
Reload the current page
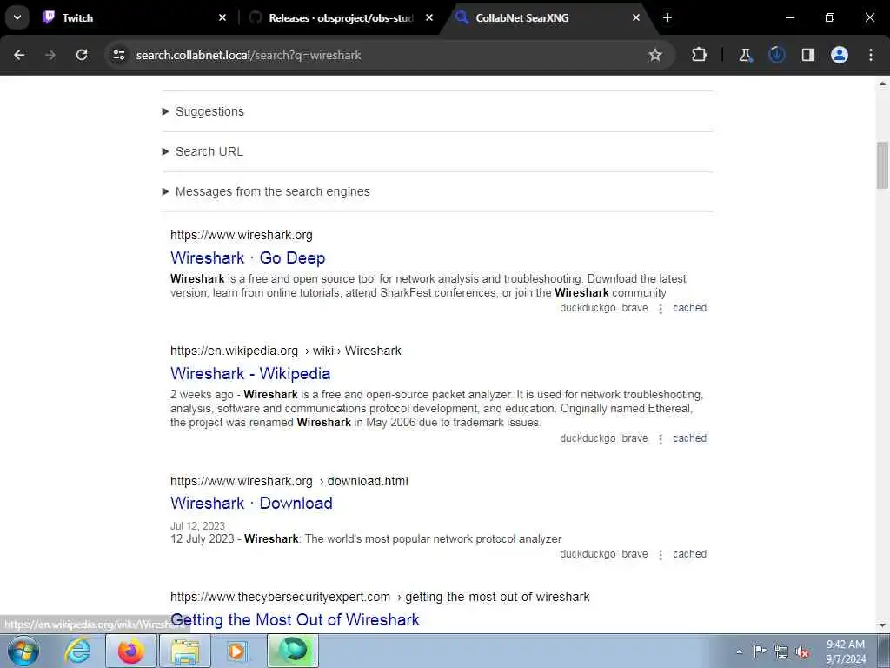(x=82, y=55)
